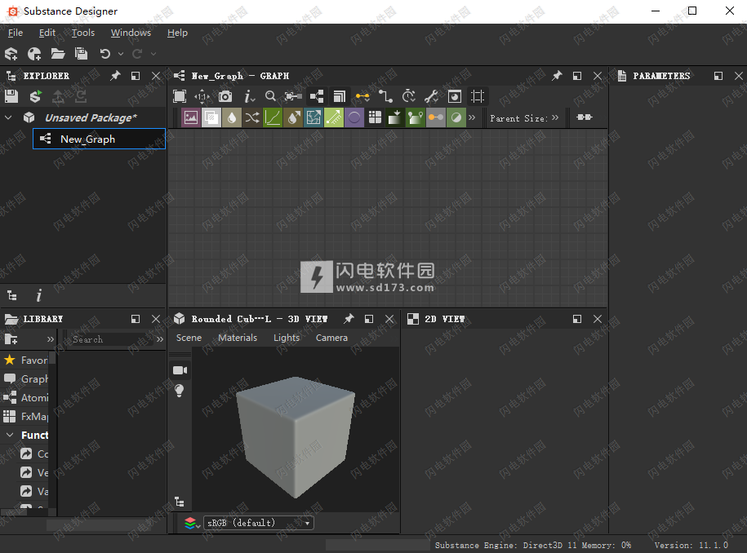Open the undo history dropdown arrow
The width and height of the screenshot is (747, 553).
[121, 55]
